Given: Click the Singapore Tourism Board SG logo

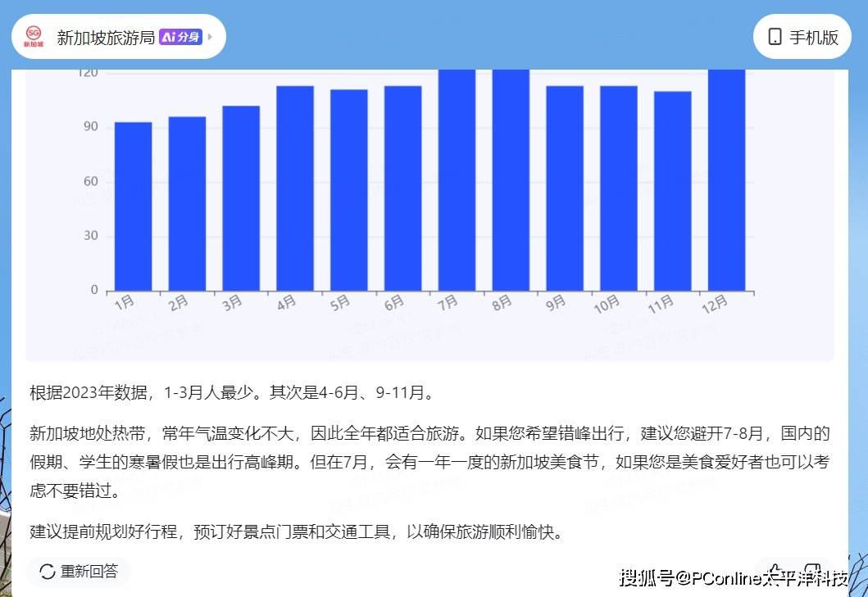Looking at the screenshot, I should [x=34, y=37].
